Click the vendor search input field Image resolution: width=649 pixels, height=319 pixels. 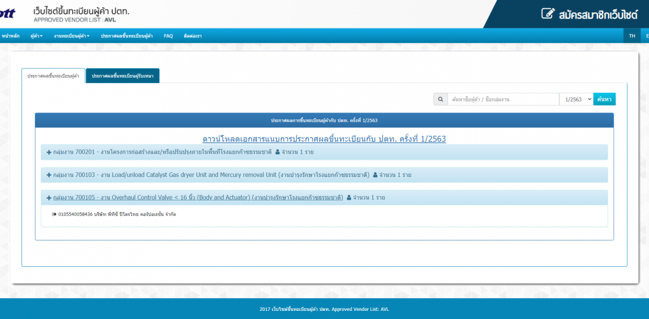tap(503, 99)
